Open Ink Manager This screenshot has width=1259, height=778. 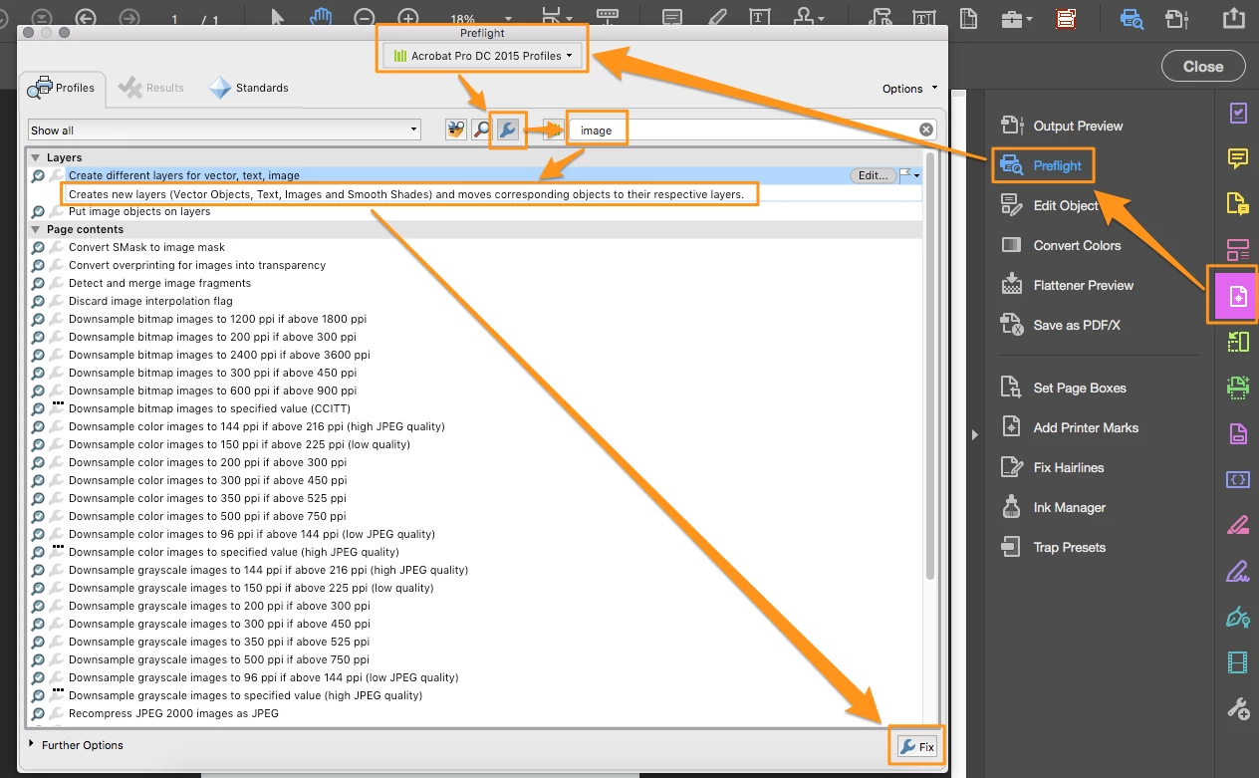(x=1054, y=507)
